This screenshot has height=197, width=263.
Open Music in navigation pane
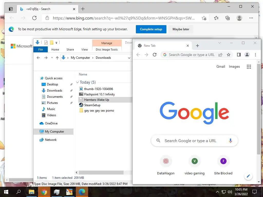51,109
